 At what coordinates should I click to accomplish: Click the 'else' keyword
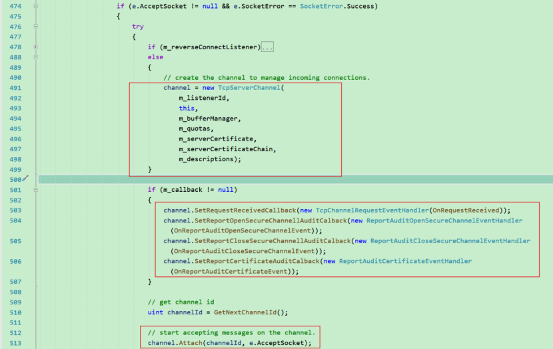coord(155,57)
